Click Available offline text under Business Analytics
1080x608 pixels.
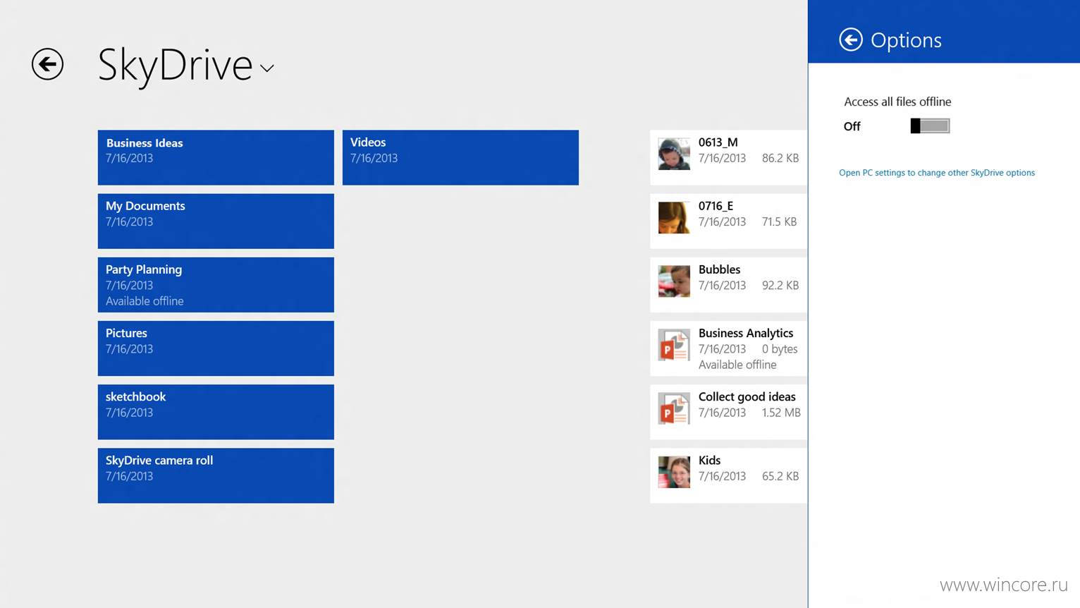click(737, 365)
